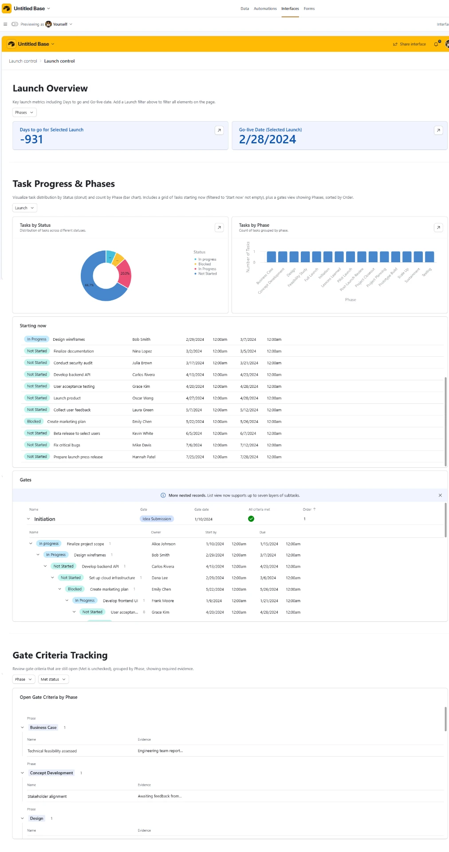Collapse the Initiation gate row
Screen dimensions: 449x852
(28, 519)
